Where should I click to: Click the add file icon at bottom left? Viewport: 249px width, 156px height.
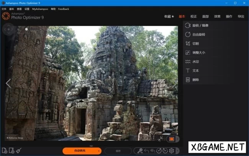(5, 151)
